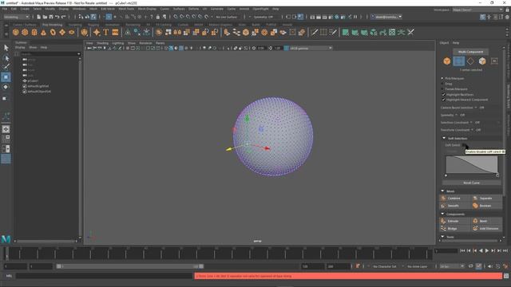The height and width of the screenshot is (287, 511).
Task: Click the Undo arrow in status line
Action: [57, 17]
